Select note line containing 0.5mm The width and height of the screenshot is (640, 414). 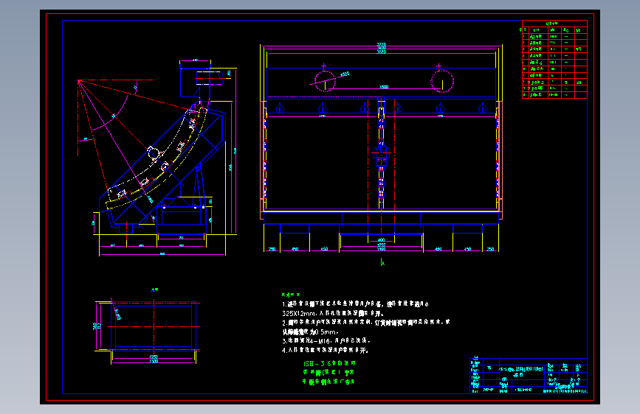(311, 331)
